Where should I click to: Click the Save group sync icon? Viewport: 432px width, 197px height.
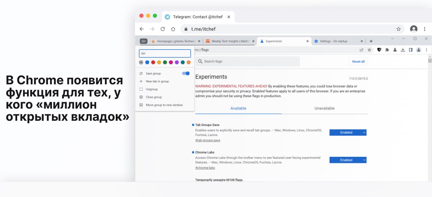coord(141,73)
